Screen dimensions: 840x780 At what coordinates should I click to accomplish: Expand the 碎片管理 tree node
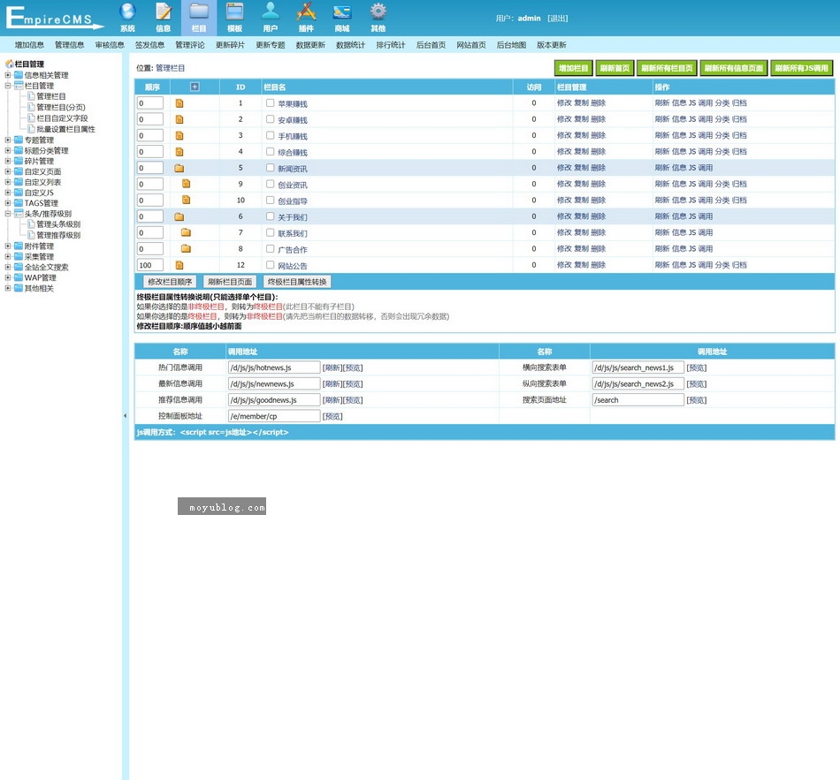[x=7, y=161]
